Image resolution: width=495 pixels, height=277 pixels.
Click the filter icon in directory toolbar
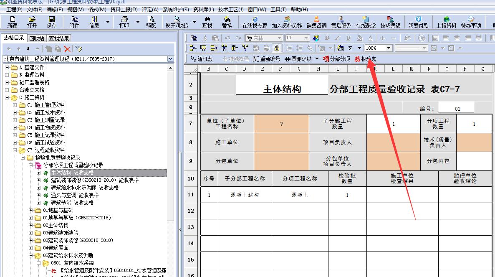(78, 49)
